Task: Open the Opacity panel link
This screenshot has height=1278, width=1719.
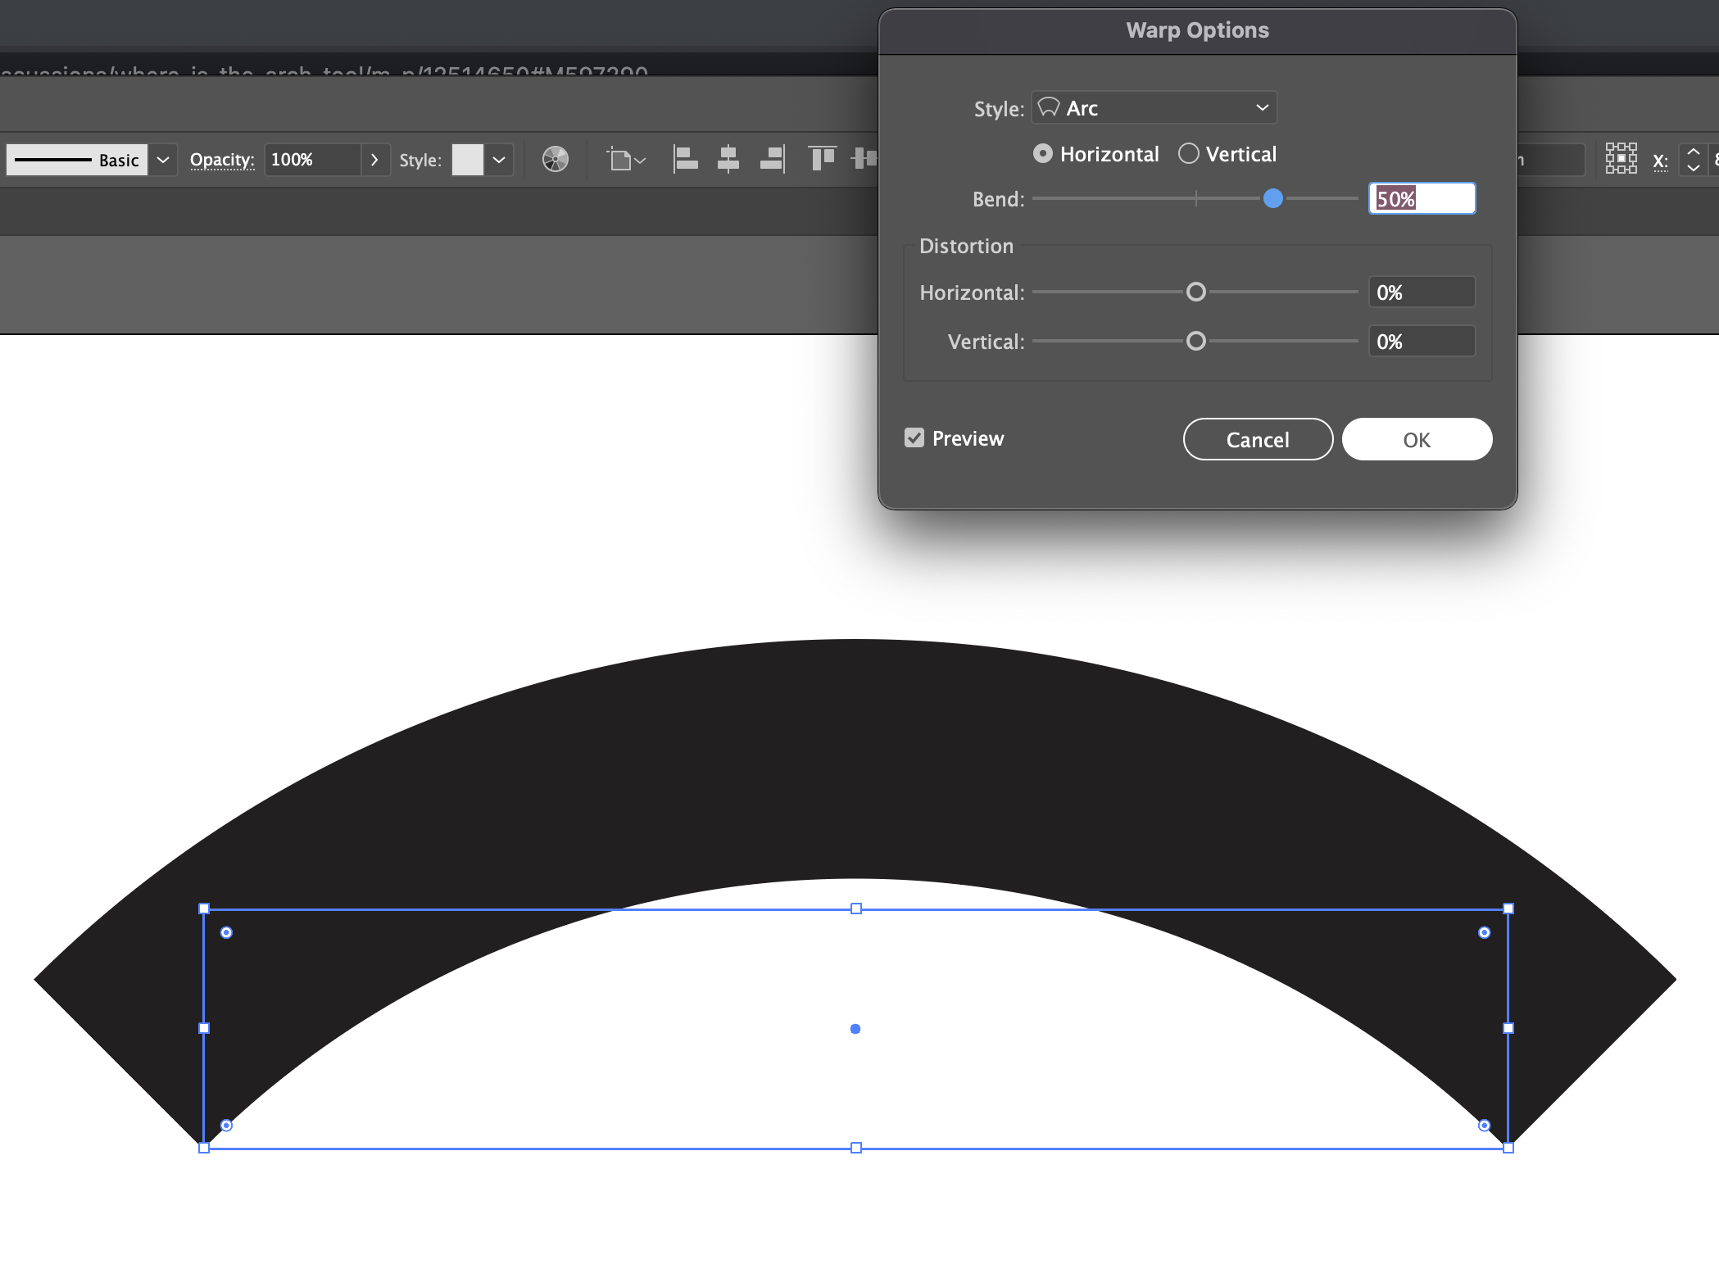Action: pyautogui.click(x=222, y=160)
